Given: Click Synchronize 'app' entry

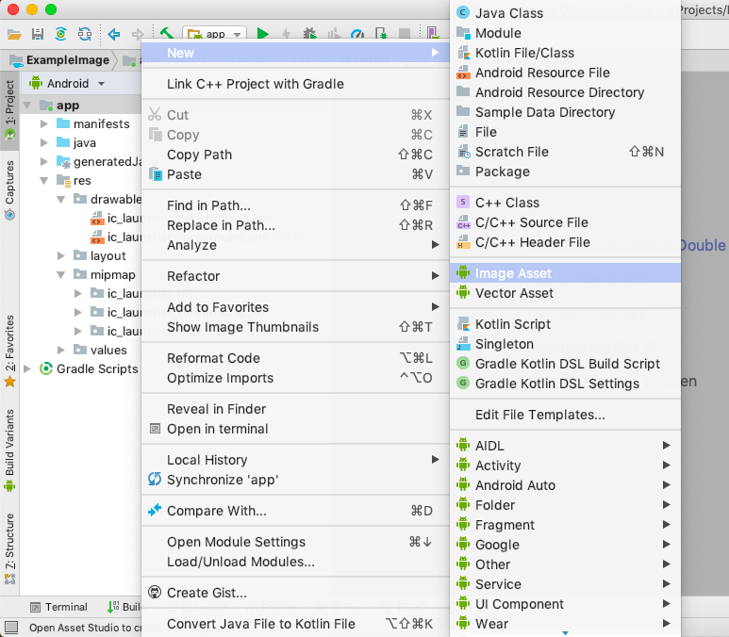Looking at the screenshot, I should (x=295, y=480).
